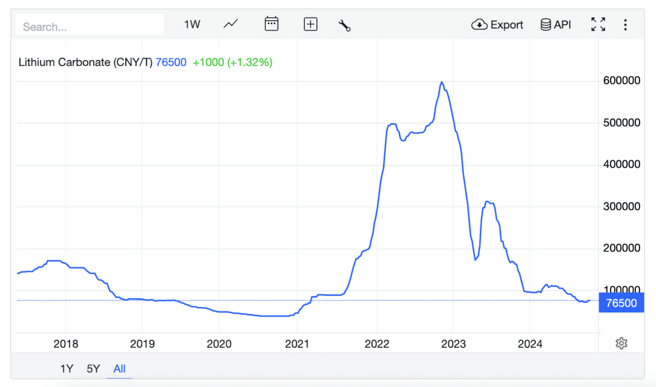Click the 2022 label on time axis
Screen dimensions: 656x387
pos(377,344)
